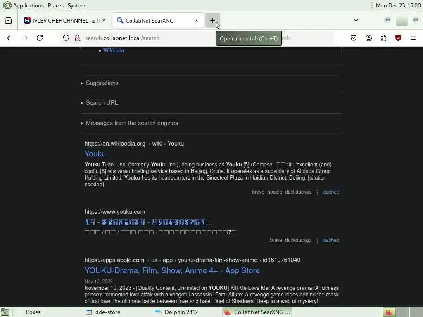The height and width of the screenshot is (317, 423).
Task: Open the more options dots for youku.com result
Action: 317,241
